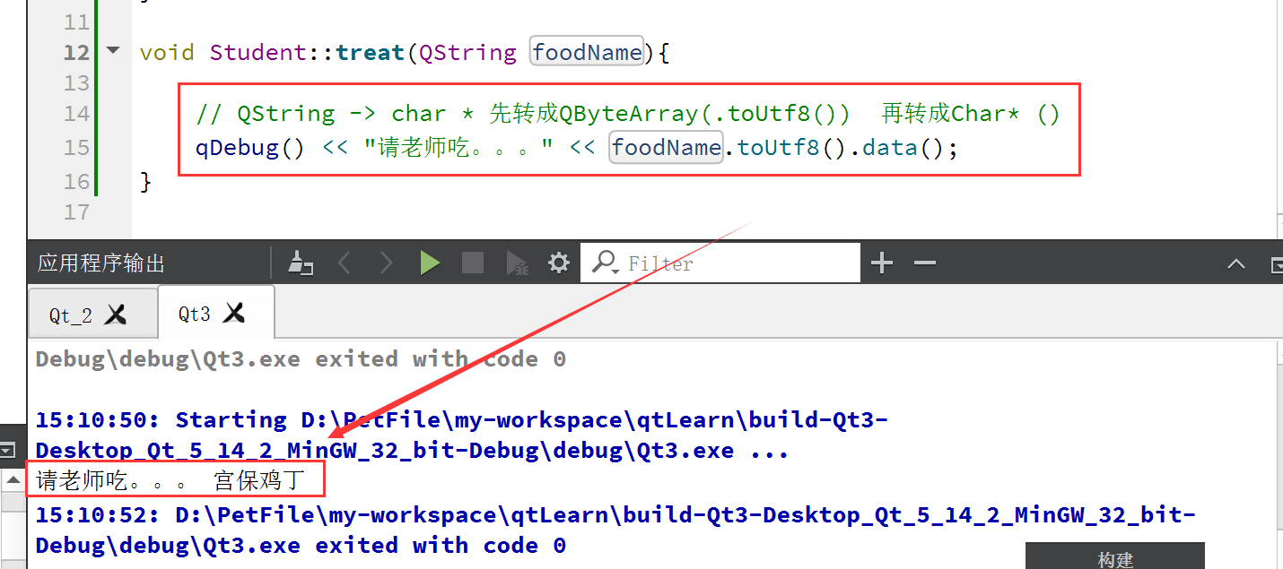Click the comment on line 14

click(628, 114)
